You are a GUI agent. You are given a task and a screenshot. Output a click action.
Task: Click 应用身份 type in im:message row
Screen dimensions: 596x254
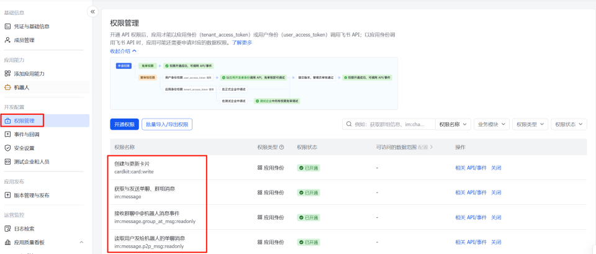coord(271,193)
